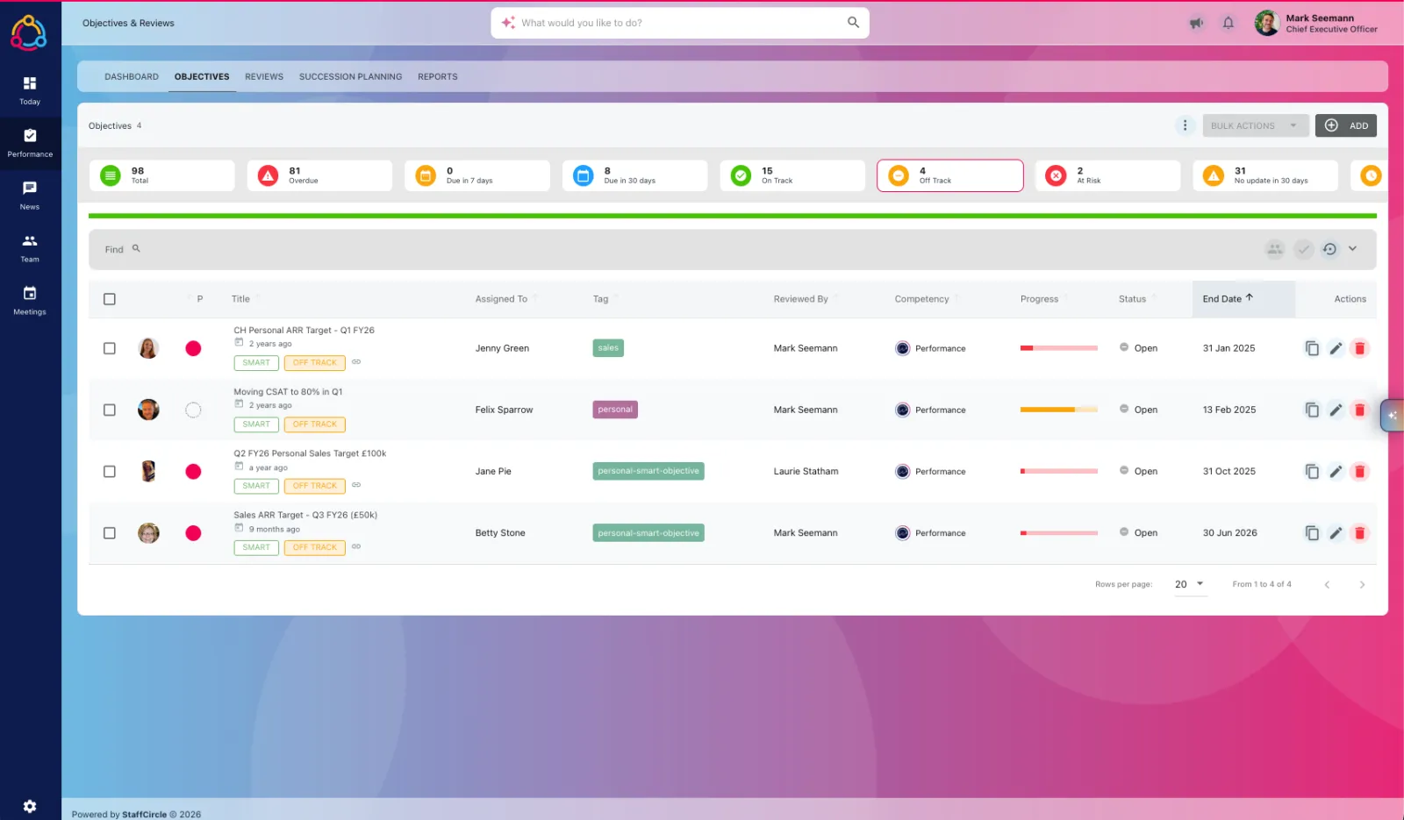Filter by No update in 30 days card
This screenshot has width=1404, height=820.
(x=1265, y=175)
